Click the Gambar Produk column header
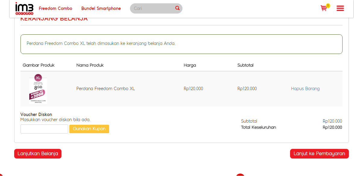Viewport: 354px width, 176px height. tap(39, 65)
